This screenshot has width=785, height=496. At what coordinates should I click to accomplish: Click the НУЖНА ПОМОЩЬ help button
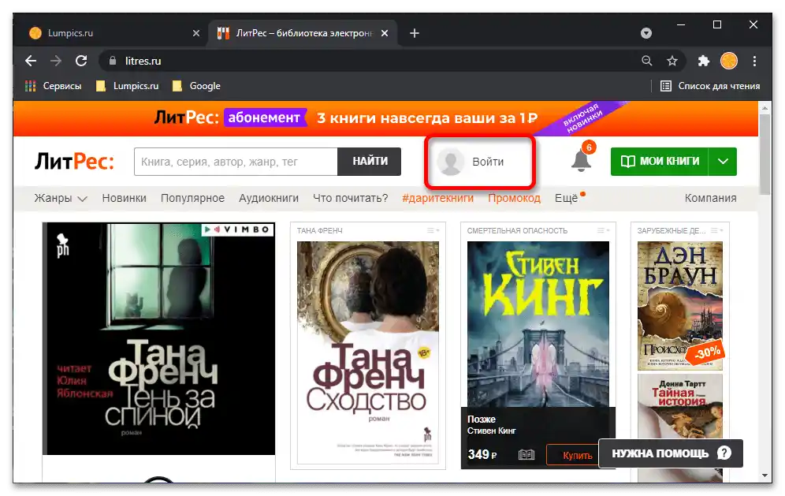[671, 453]
